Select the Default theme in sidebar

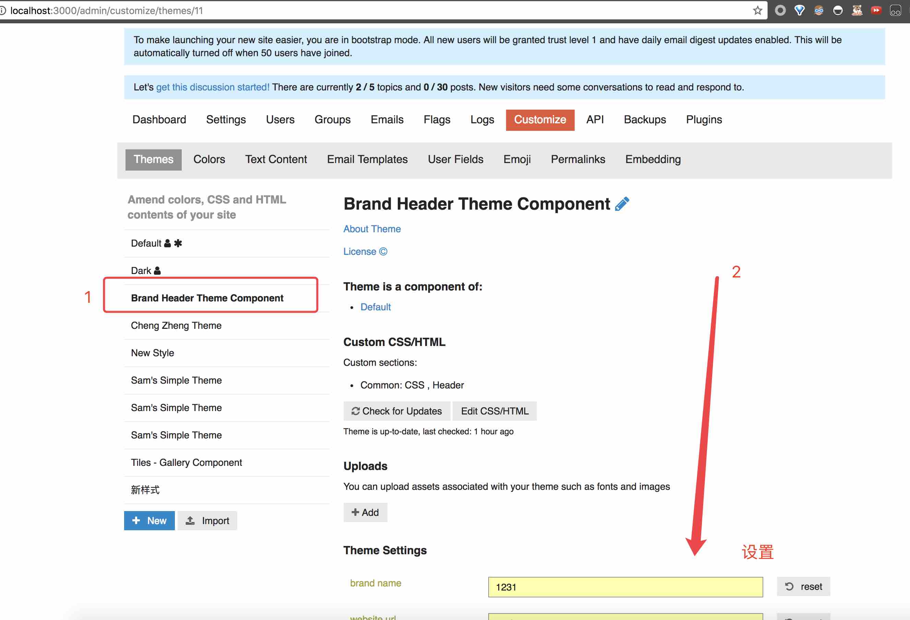(x=146, y=243)
